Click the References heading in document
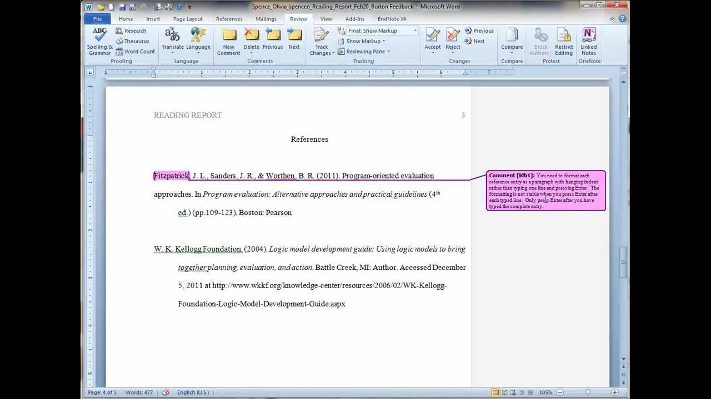 (309, 139)
